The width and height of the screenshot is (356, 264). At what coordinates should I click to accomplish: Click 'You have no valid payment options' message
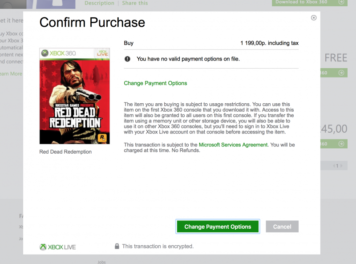(188, 59)
